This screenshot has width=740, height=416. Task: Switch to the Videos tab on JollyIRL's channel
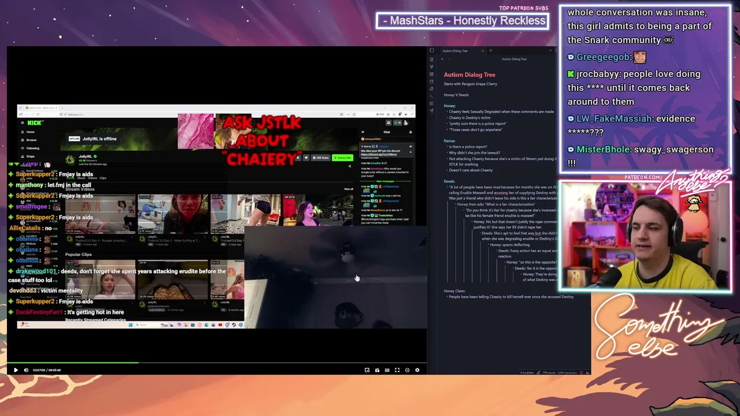[92, 178]
